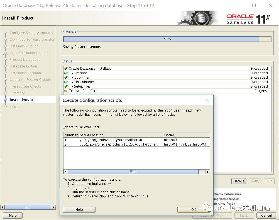Select the Database Edition step
The image size is (279, 220).
tap(23, 66)
